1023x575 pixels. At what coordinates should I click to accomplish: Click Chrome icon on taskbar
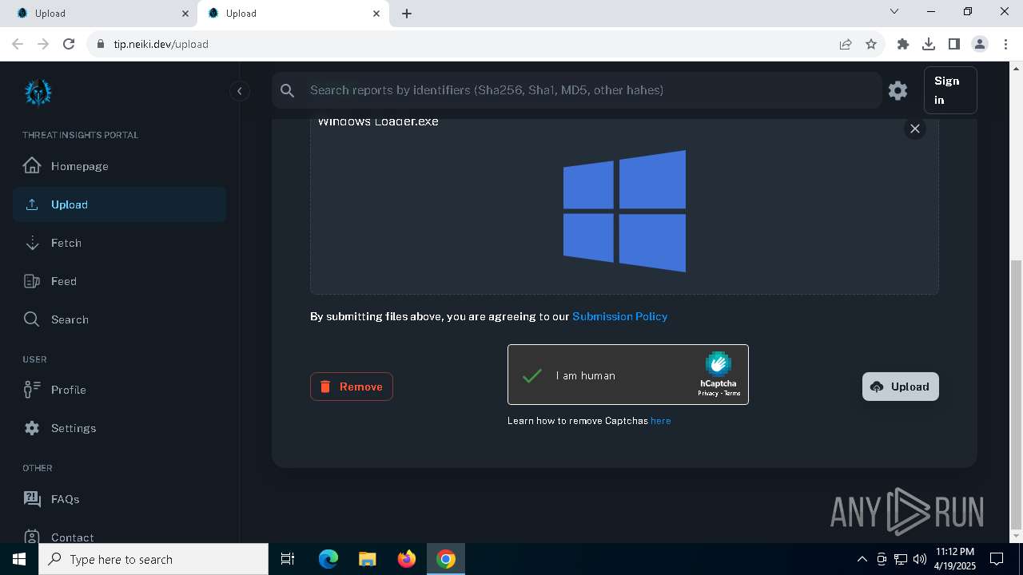[x=446, y=559]
